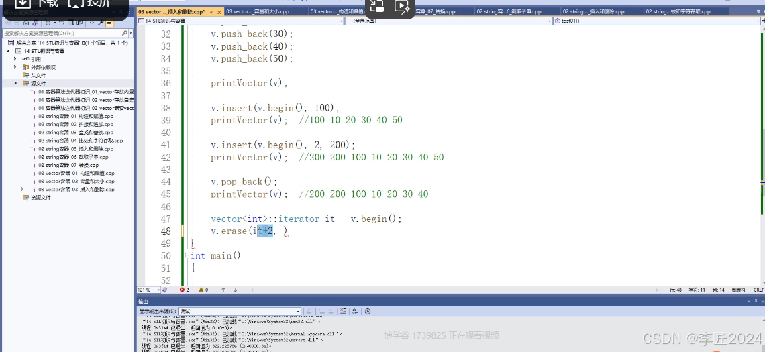
Task: Expand the 引用 node
Action: tap(15, 59)
